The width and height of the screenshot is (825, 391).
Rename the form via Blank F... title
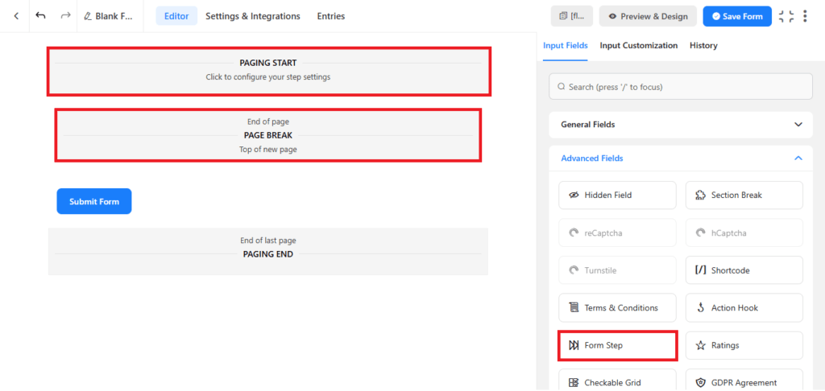tap(110, 16)
